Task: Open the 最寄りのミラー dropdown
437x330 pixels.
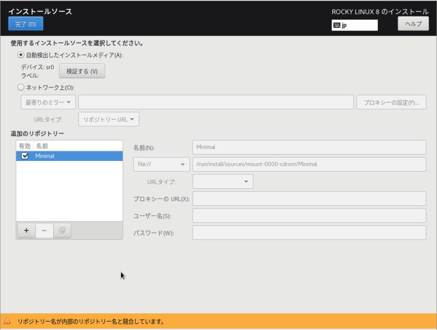Action: [x=48, y=102]
